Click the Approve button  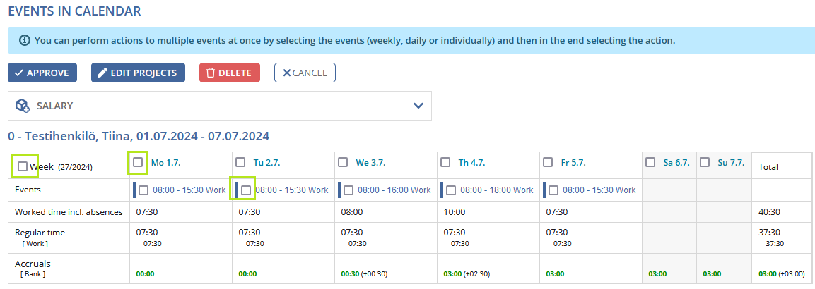42,73
